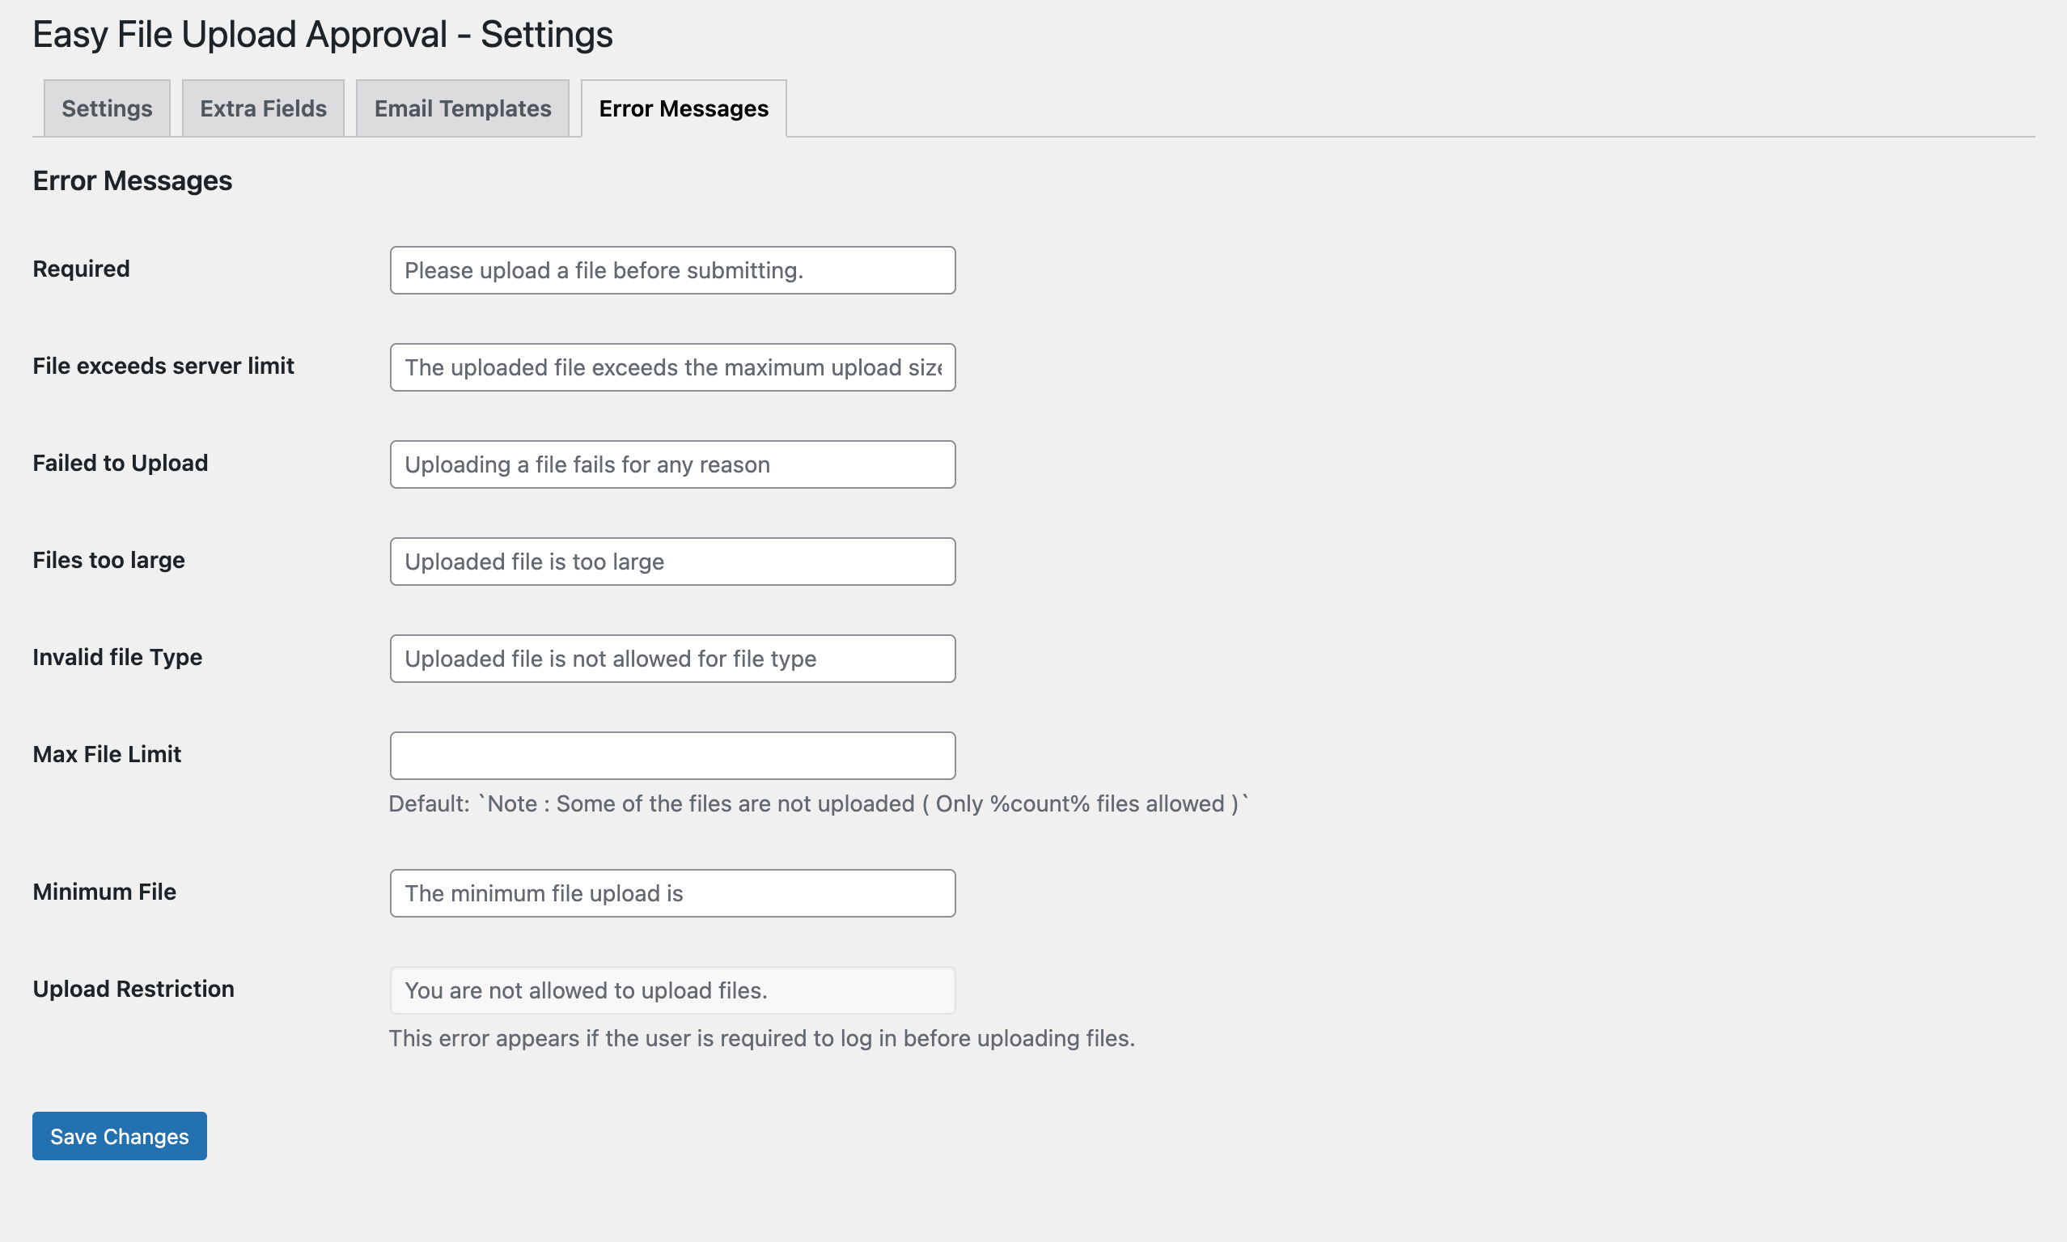The image size is (2067, 1242).
Task: Focus the File exceeds server limit text box
Action: [x=671, y=367]
